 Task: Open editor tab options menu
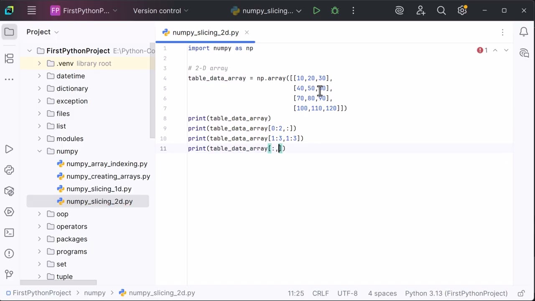tap(503, 32)
